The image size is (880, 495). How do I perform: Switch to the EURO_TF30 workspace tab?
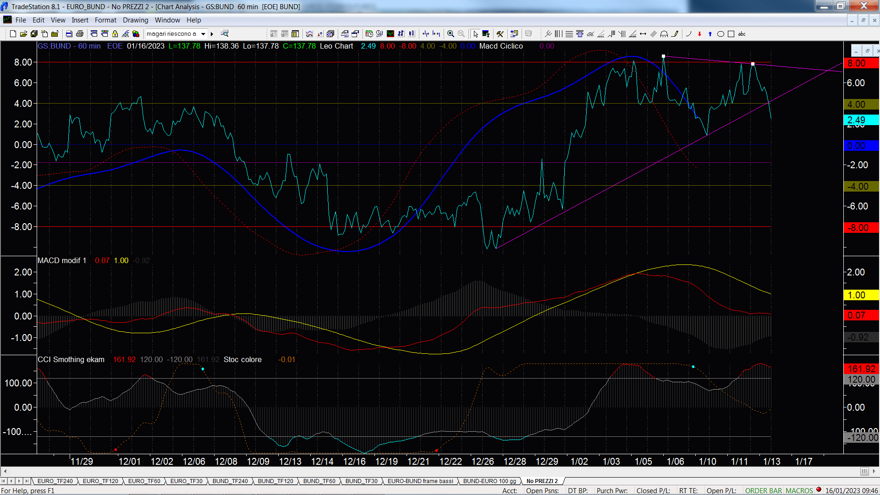(187, 481)
